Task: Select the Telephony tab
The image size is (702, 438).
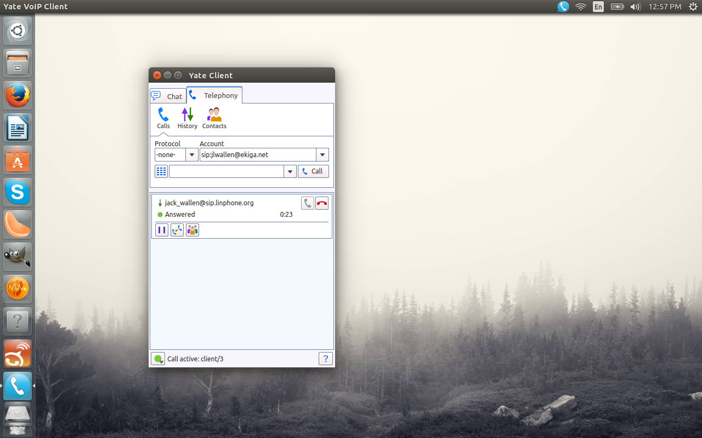Action: (x=214, y=95)
